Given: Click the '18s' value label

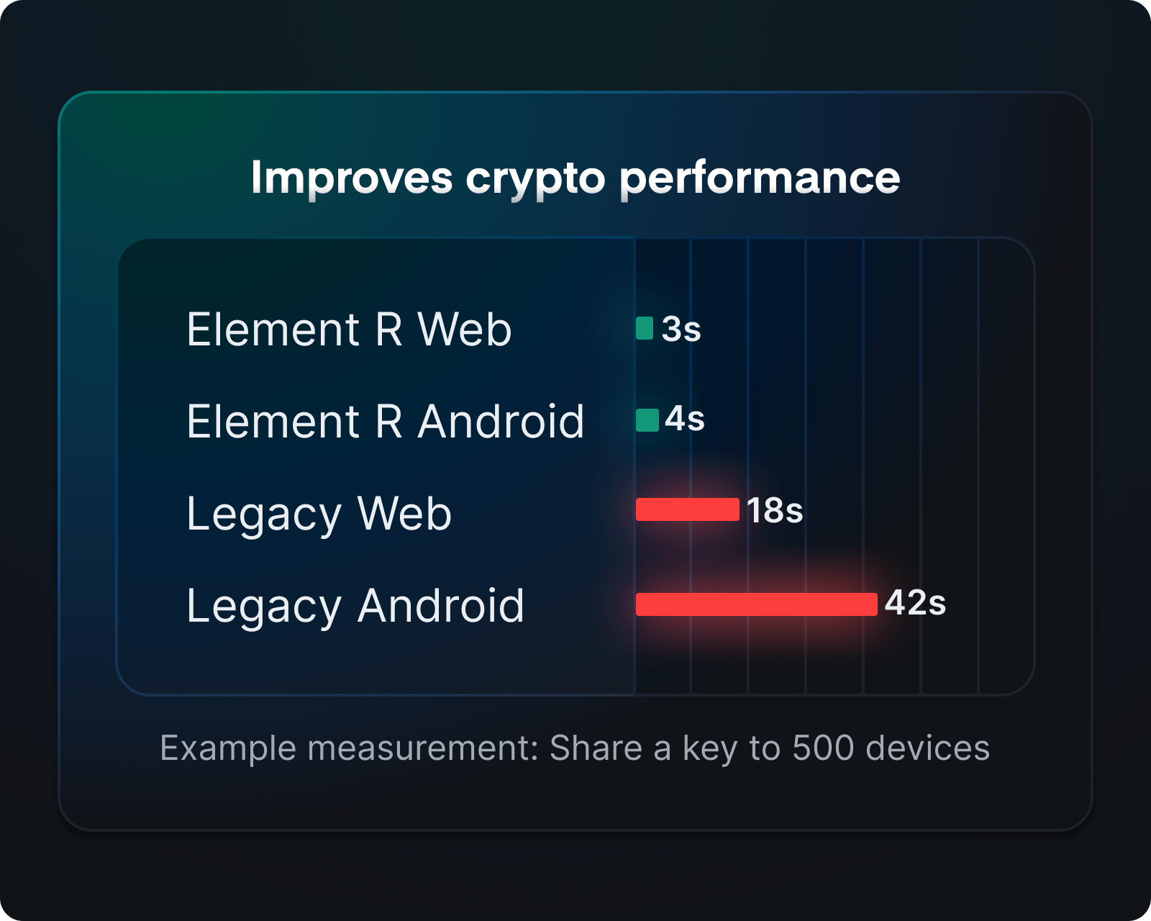Looking at the screenshot, I should pos(775,511).
